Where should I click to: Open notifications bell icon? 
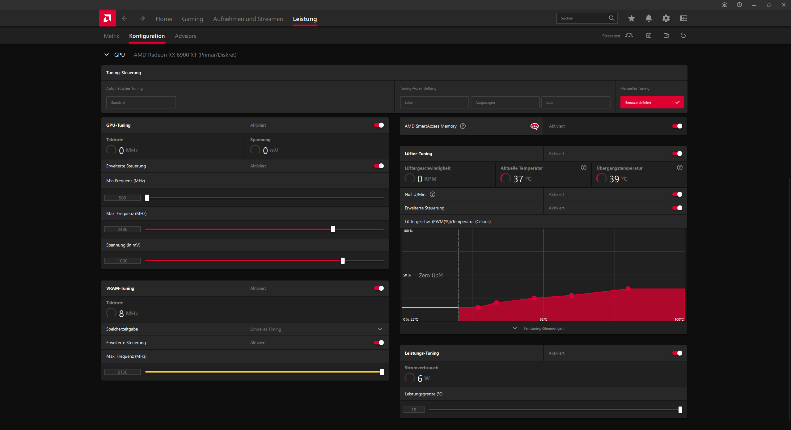click(x=649, y=18)
